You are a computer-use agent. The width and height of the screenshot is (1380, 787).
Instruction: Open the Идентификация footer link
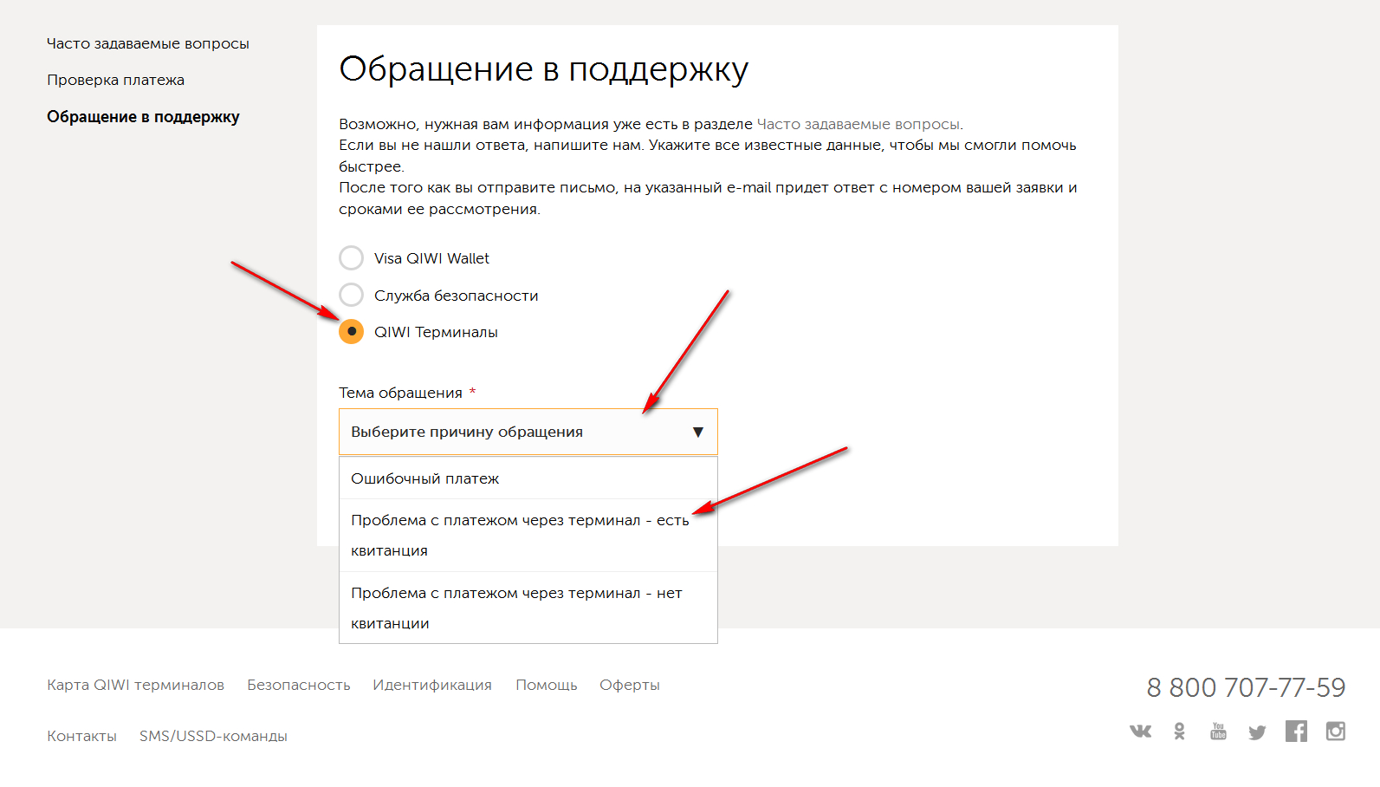[432, 685]
